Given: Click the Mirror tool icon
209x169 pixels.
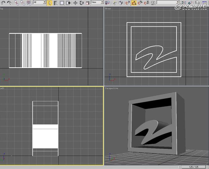Looking at the screenshot, I should click(184, 3).
